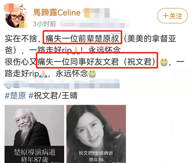Screen dimensions: 192x163
Task: Click the blurred source text beside timestamp
Action: coord(94,24)
